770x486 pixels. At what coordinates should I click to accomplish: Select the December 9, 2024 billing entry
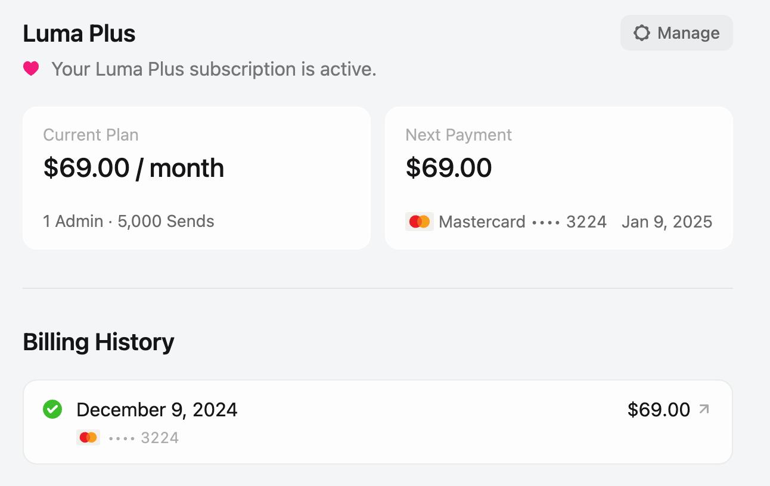[x=157, y=410]
